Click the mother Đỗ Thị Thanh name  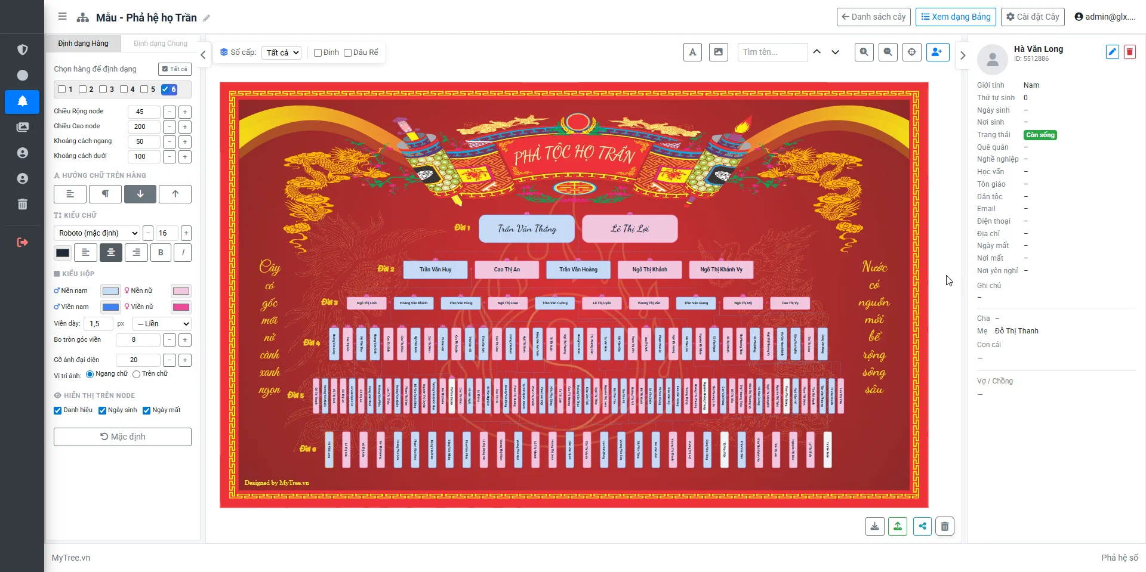tap(1016, 331)
